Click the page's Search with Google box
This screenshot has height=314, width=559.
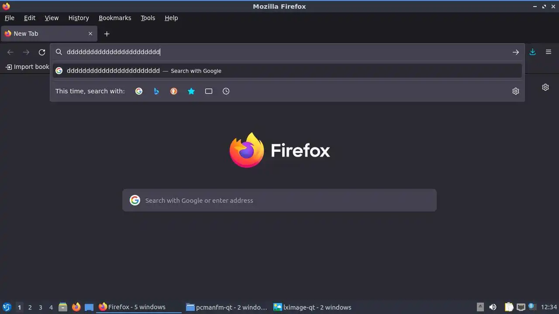pyautogui.click(x=279, y=200)
